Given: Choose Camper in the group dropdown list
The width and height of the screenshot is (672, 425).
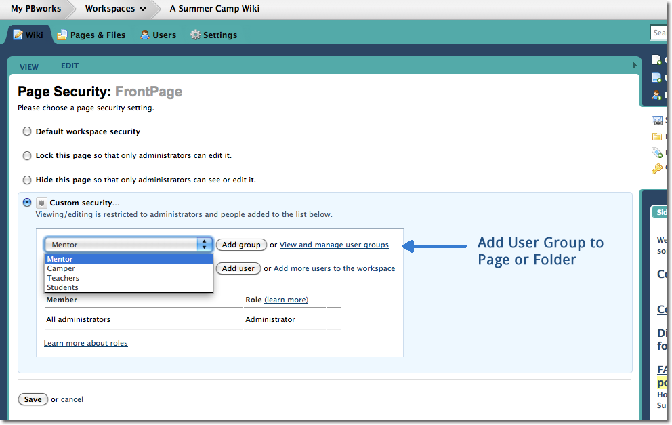Looking at the screenshot, I should tap(61, 268).
